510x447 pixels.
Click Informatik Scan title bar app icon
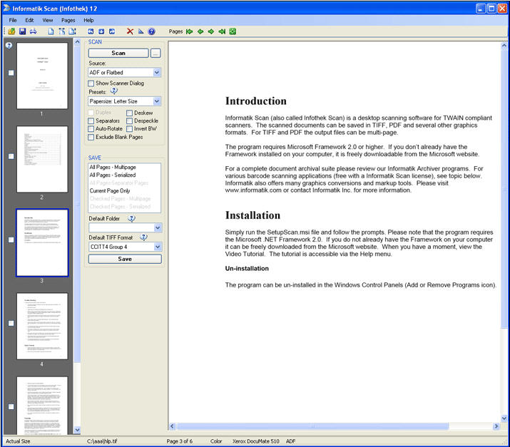7,8
